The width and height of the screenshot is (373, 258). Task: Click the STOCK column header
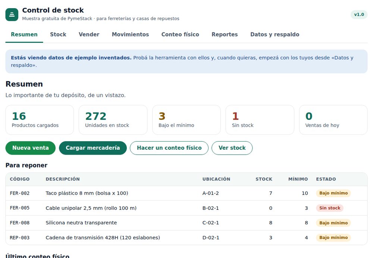(264, 179)
